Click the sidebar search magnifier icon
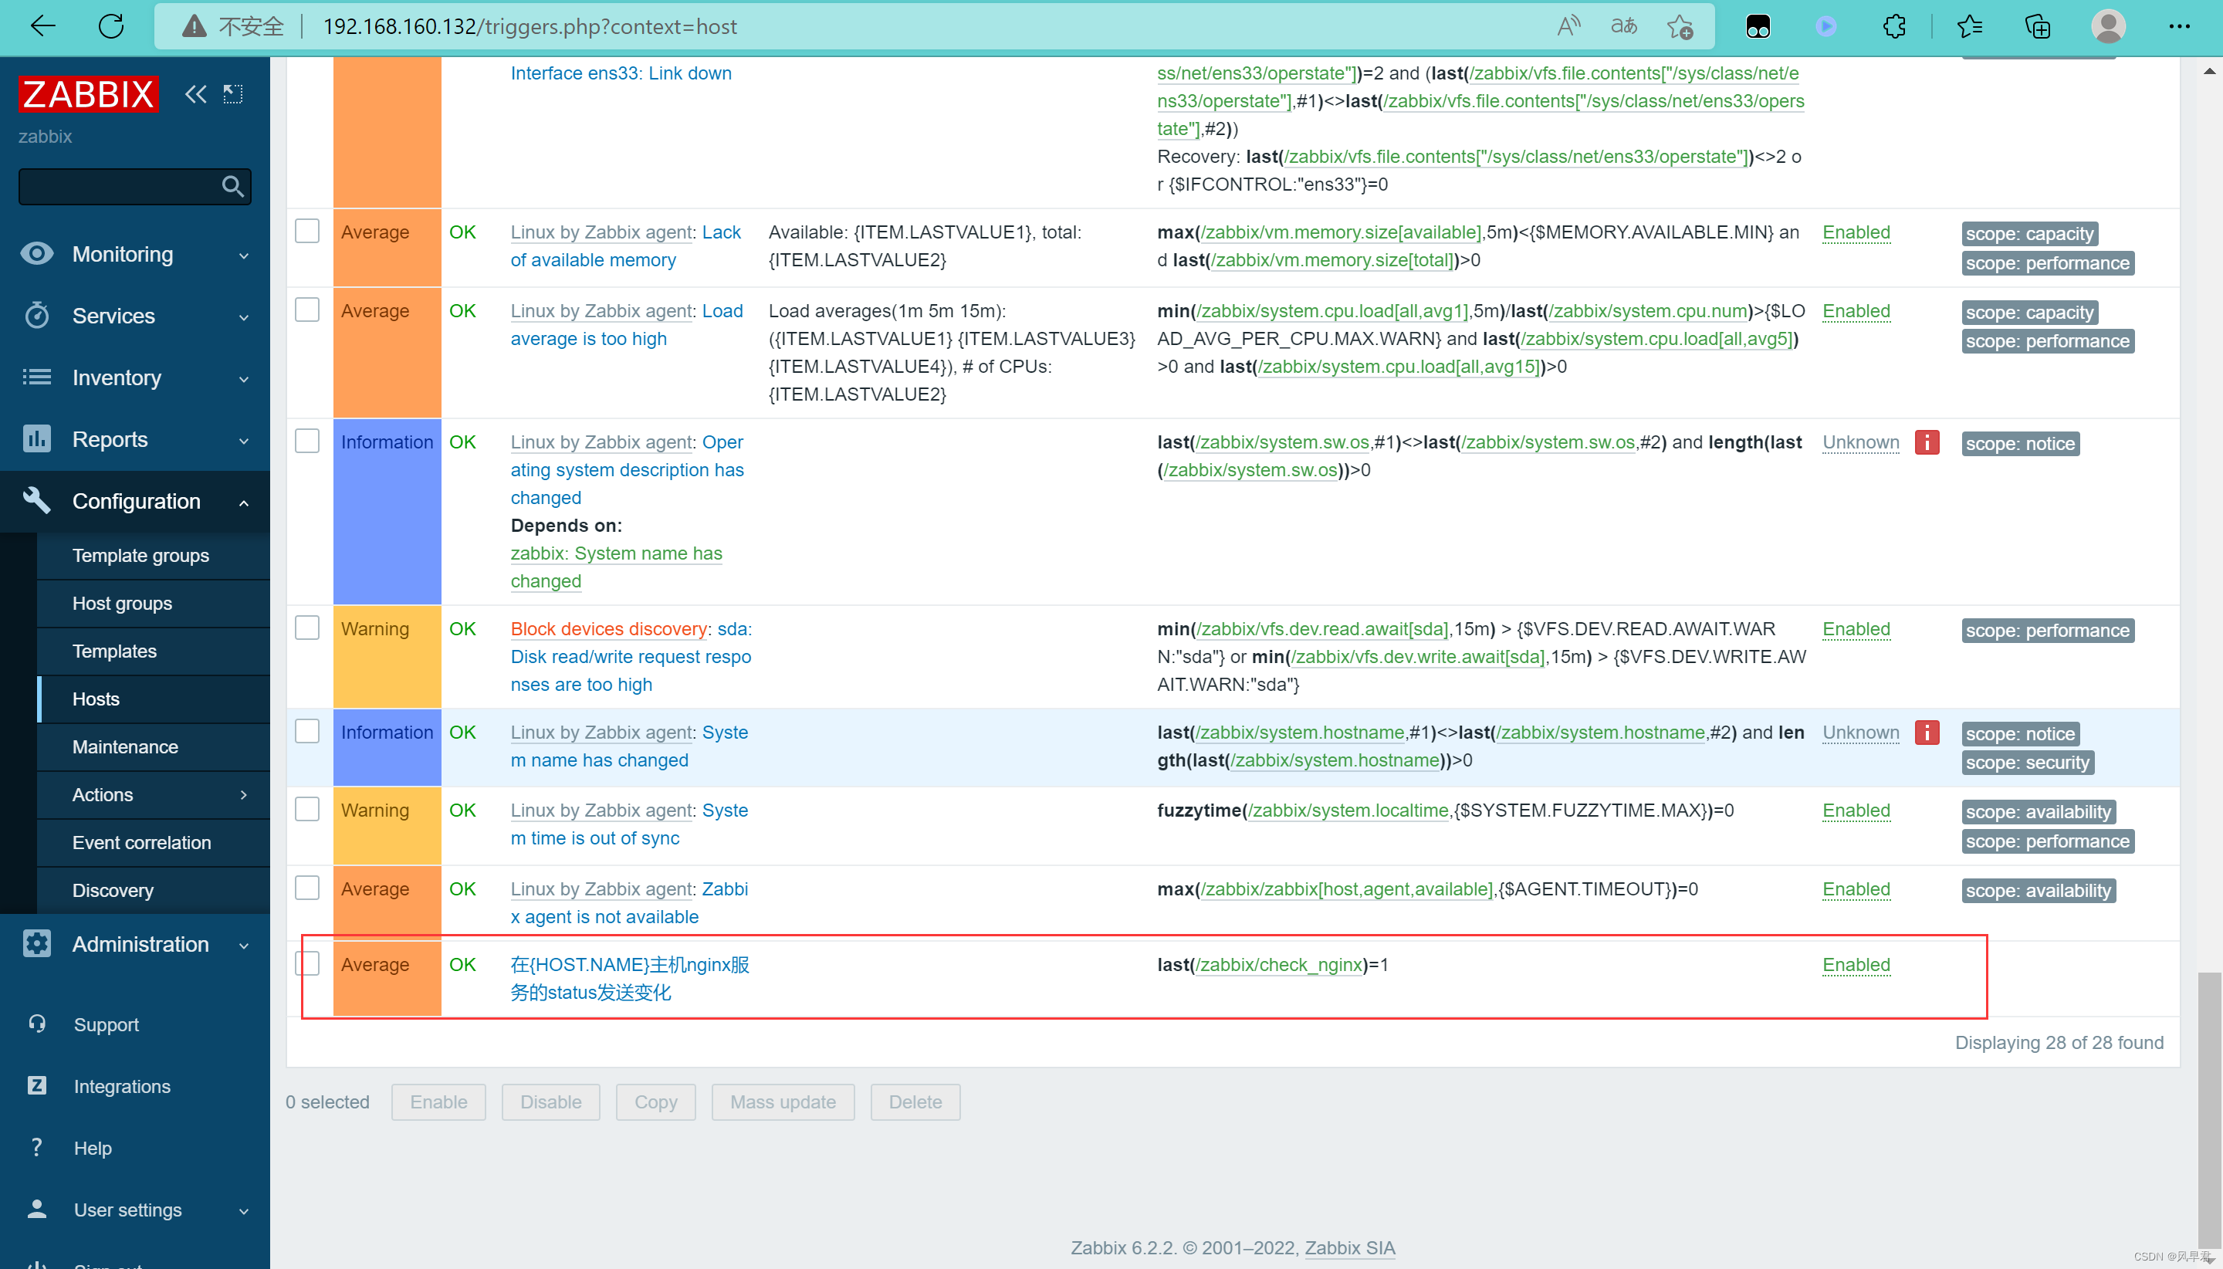The width and height of the screenshot is (2223, 1269). (232, 187)
